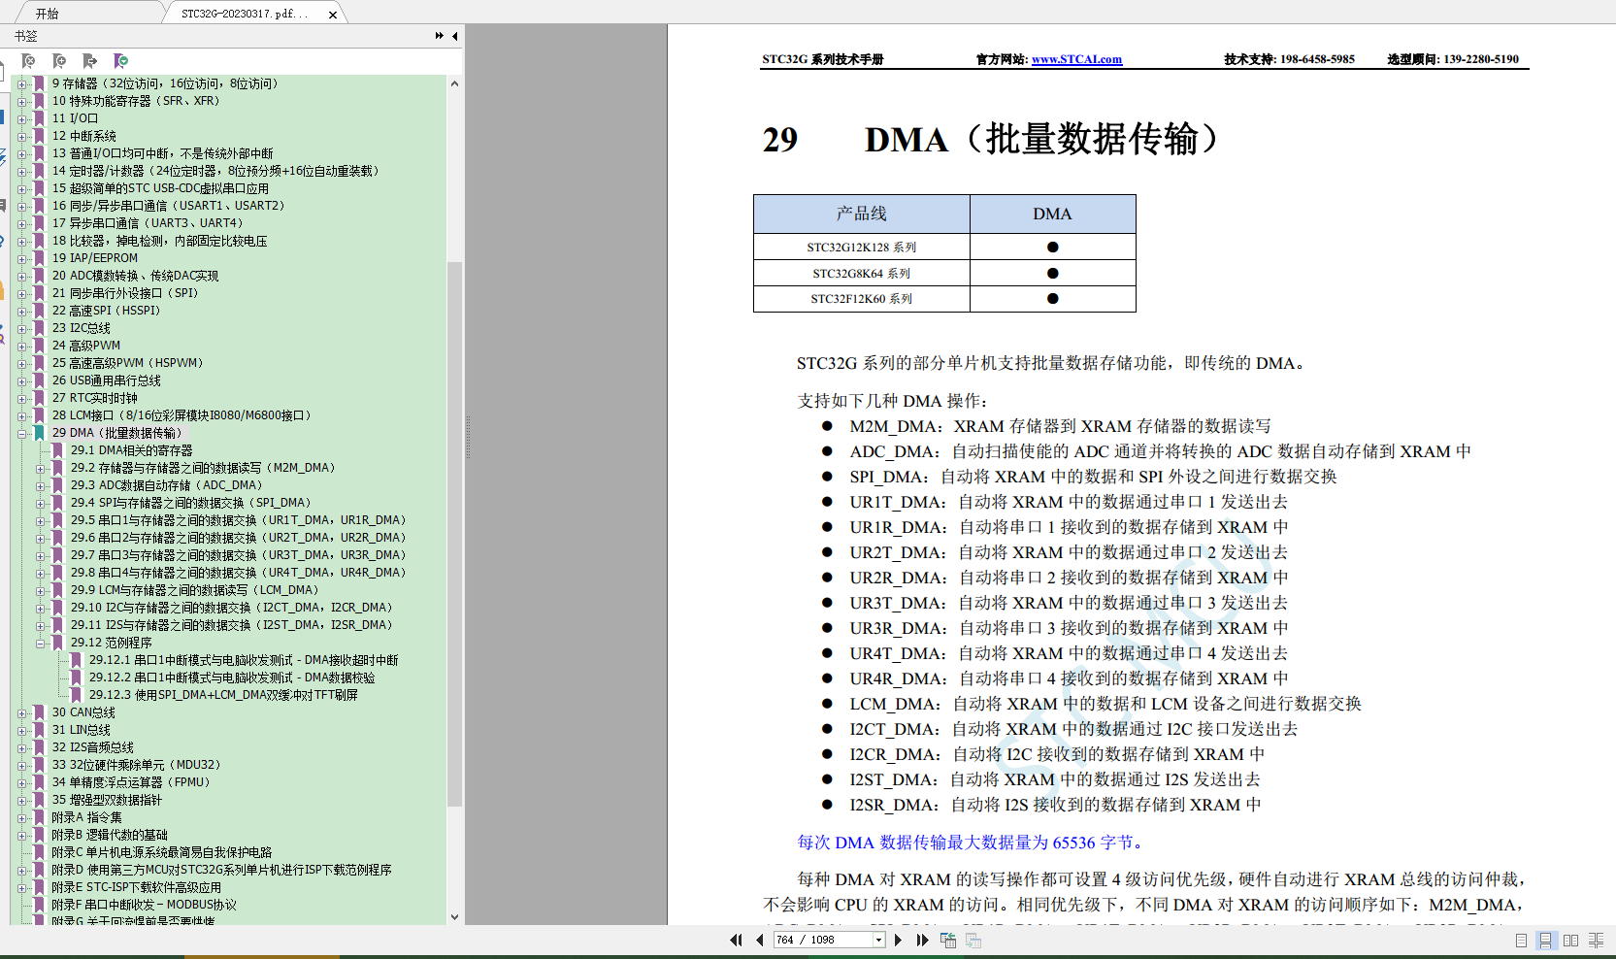Click the page number field showing 764 / 1098
The image size is (1616, 959).
pyautogui.click(x=823, y=940)
